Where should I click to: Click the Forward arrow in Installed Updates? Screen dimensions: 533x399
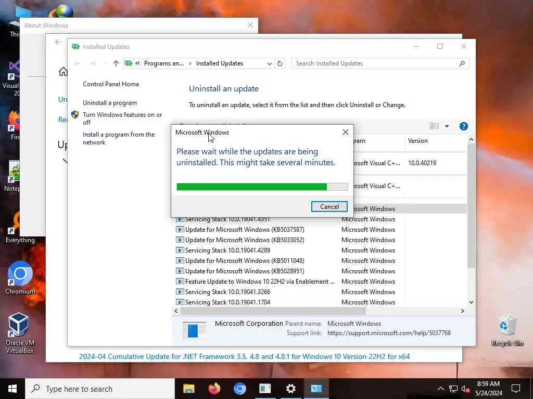coord(93,63)
